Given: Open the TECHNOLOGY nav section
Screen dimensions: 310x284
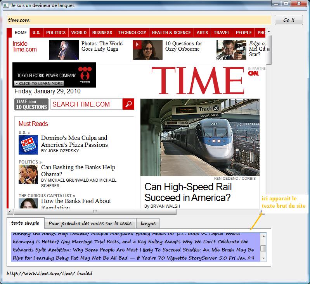Looking at the screenshot, I should [132, 33].
